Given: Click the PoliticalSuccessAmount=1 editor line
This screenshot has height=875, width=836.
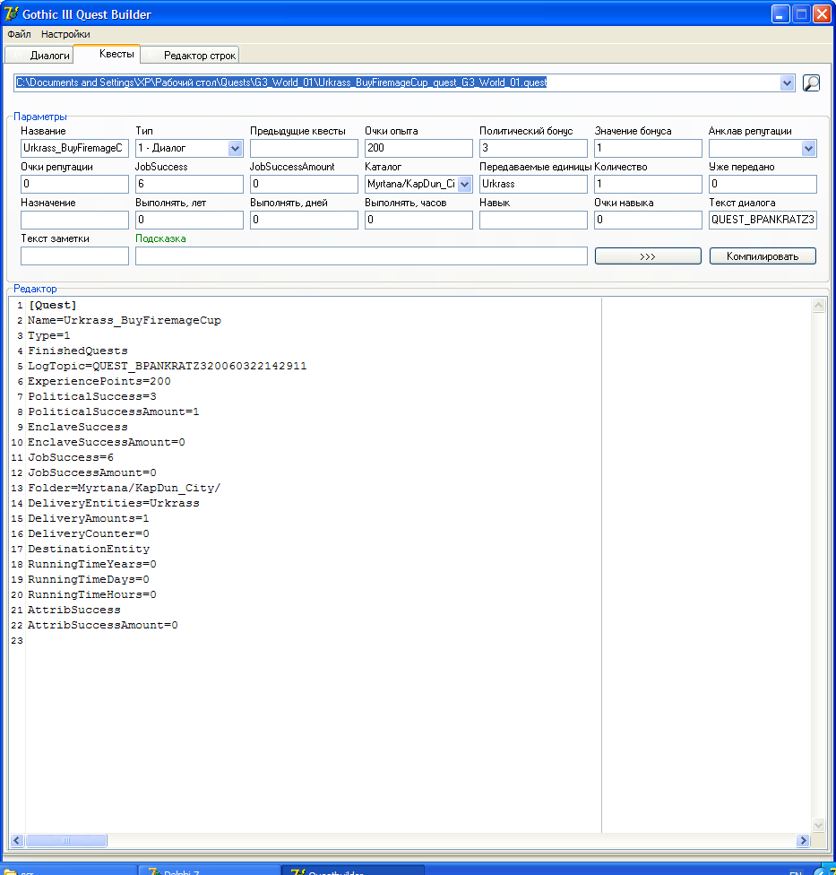Looking at the screenshot, I should tap(114, 412).
